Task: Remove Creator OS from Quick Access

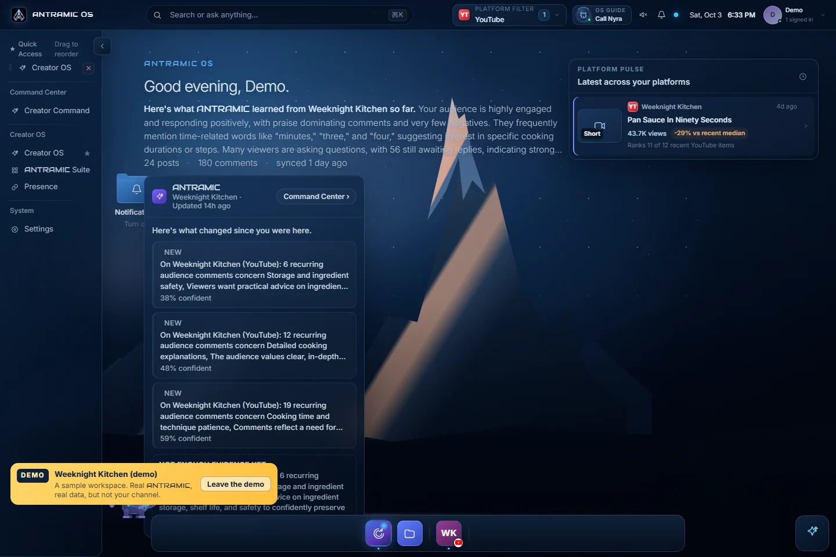Action: 89,68
